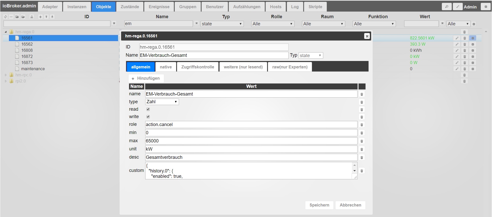Edit object with 393.3 W value

tap(457, 44)
